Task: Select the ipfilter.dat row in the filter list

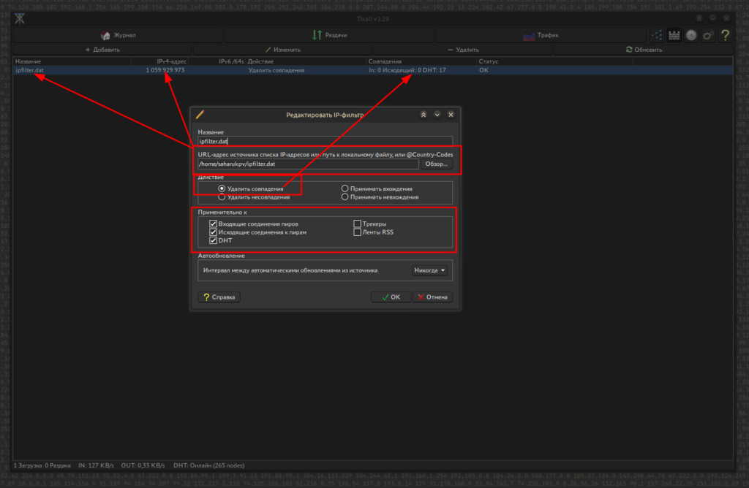Action: click(372, 70)
